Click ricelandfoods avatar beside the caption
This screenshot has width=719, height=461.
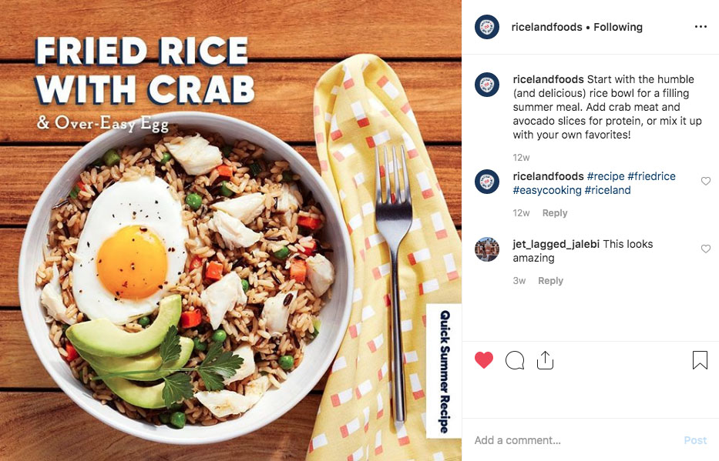[487, 85]
